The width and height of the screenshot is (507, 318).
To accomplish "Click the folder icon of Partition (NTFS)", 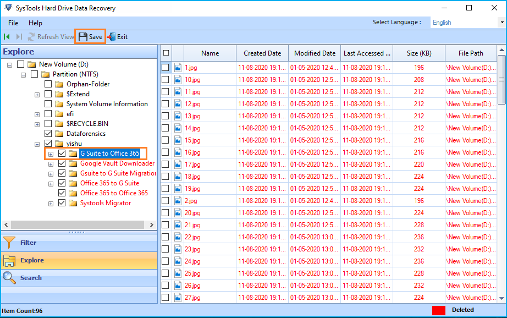I will click(x=45, y=74).
